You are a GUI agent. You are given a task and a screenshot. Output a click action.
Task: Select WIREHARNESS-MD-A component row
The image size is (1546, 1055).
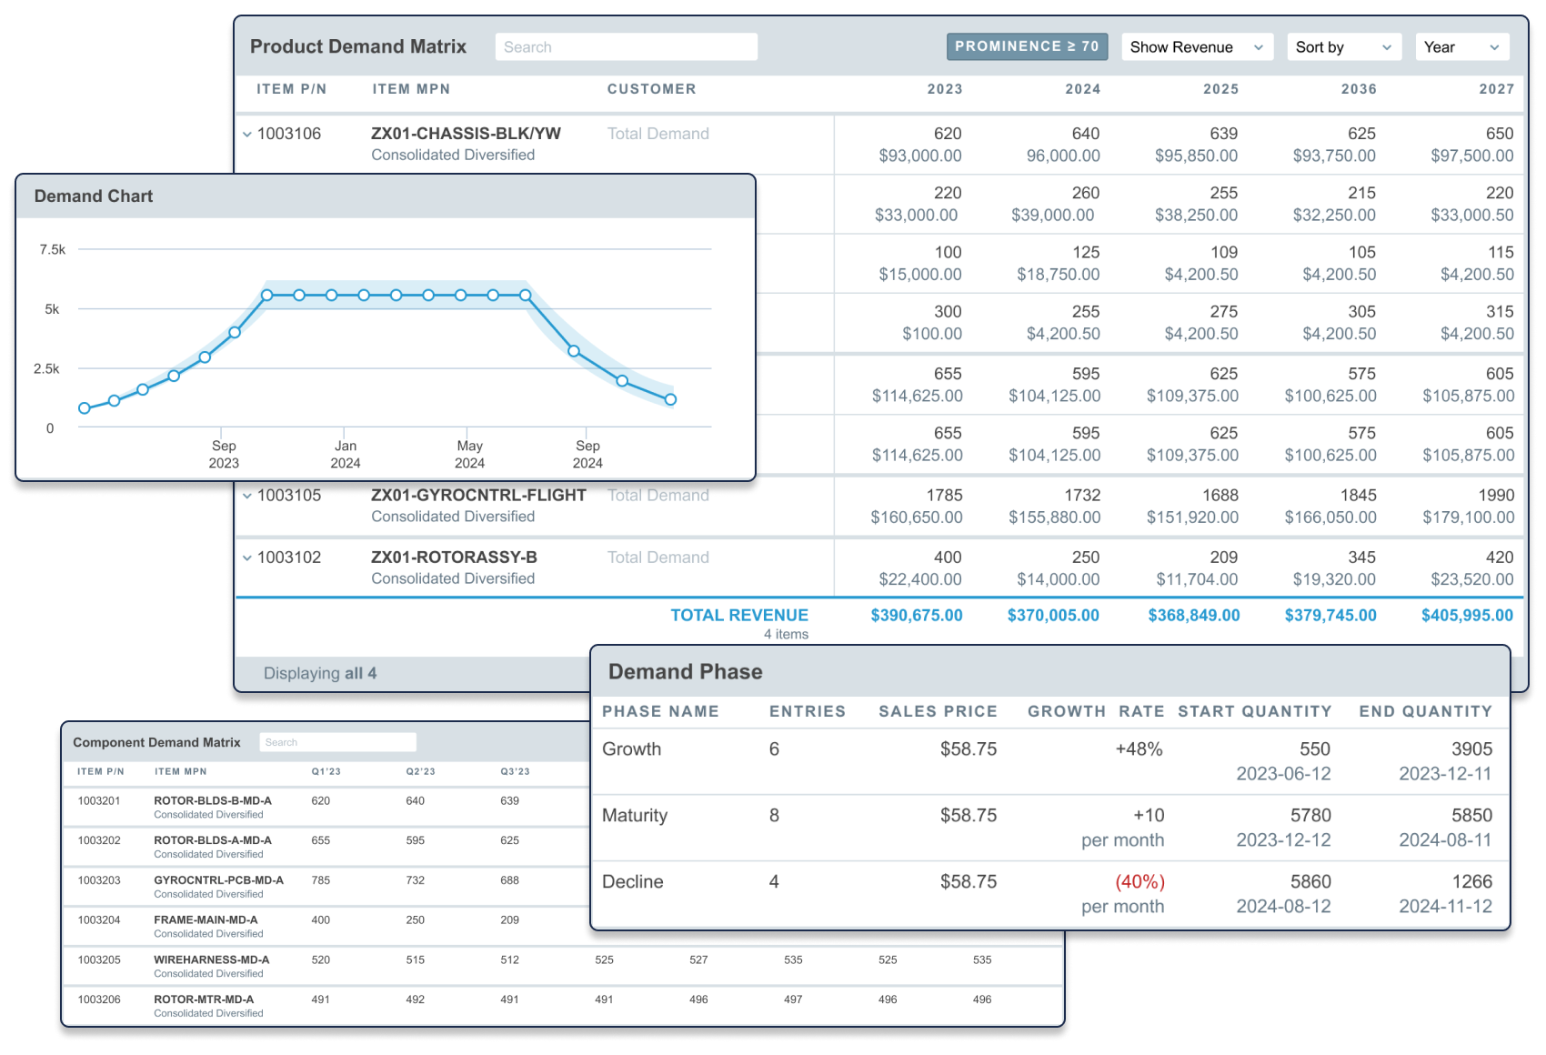[x=563, y=966]
